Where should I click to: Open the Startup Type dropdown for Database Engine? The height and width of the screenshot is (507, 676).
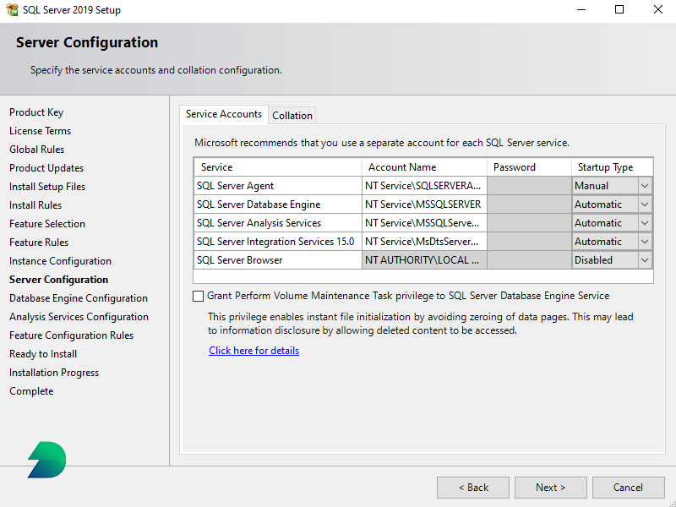pyautogui.click(x=645, y=204)
